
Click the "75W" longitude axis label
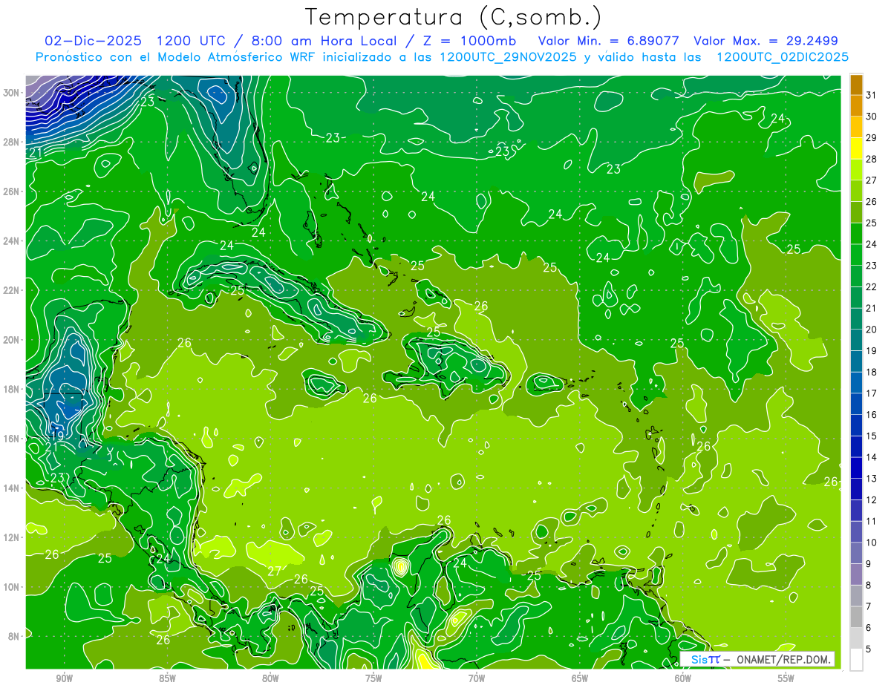(x=373, y=678)
